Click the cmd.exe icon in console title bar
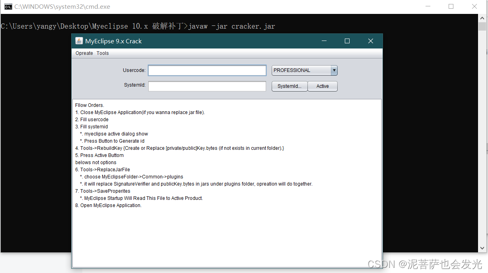 [x=8, y=6]
